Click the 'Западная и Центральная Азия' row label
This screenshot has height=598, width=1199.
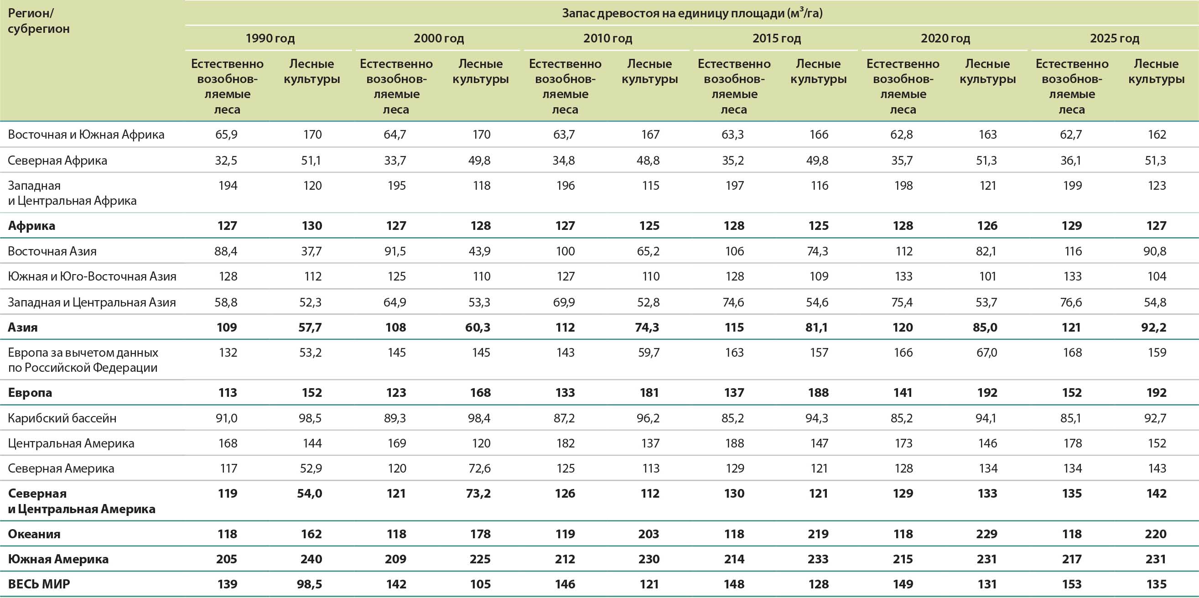92,302
